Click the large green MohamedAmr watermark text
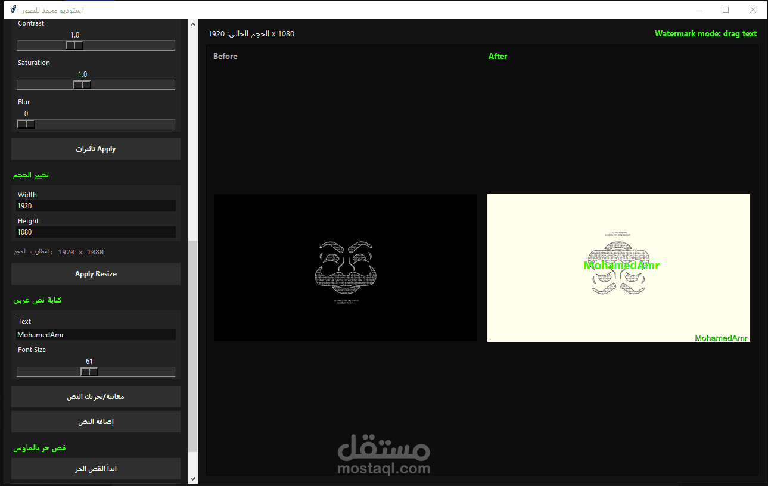Viewport: 768px width, 486px height. [x=621, y=266]
